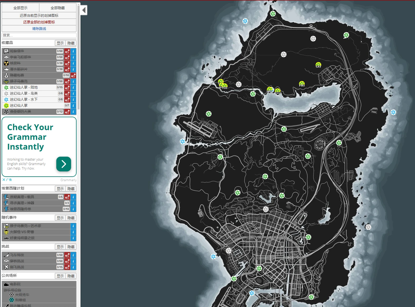Click 隐藏 for 随机事件 section

[x=71, y=218]
